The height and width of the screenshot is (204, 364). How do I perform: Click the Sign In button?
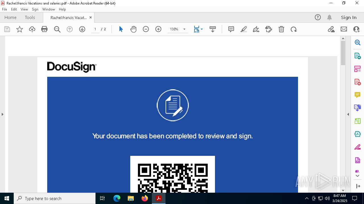click(x=349, y=17)
